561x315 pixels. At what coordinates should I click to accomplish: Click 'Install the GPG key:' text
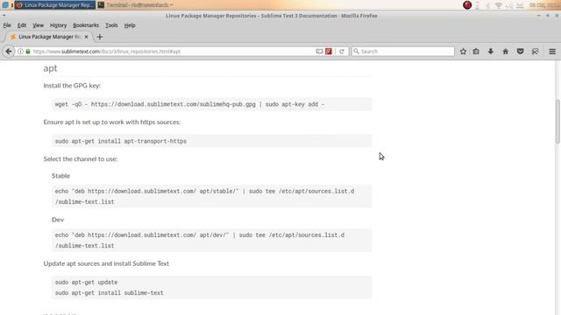pos(72,86)
